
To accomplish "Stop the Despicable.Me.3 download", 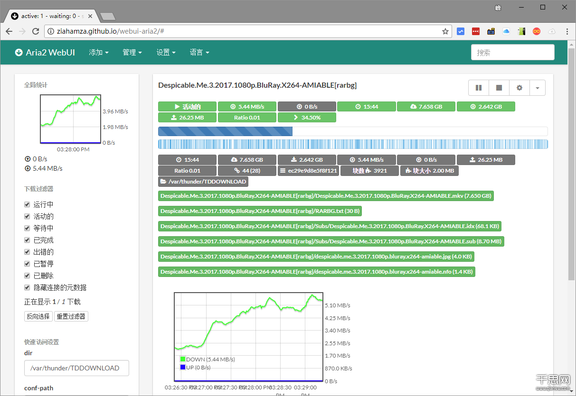I will (499, 88).
